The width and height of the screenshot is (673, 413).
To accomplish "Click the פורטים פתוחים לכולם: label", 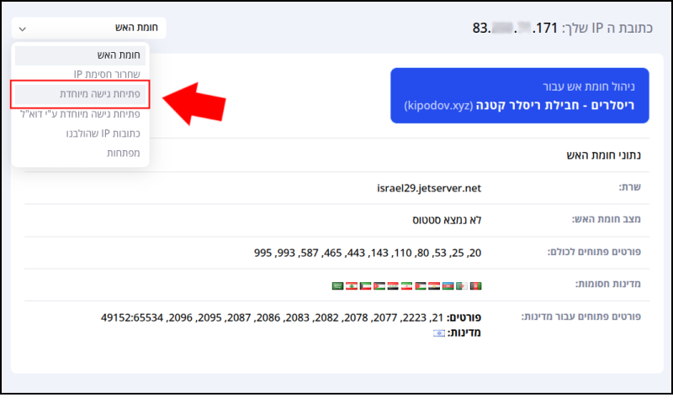I will 594,252.
